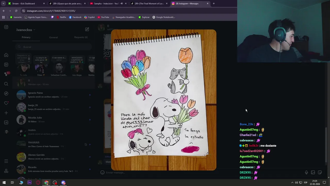Open the Twitch bookmark icon
Viewport: 330px width, 186px height.
point(52,17)
